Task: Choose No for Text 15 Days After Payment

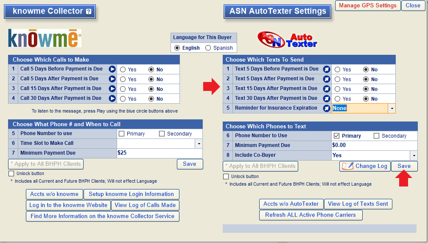Action: (366, 89)
